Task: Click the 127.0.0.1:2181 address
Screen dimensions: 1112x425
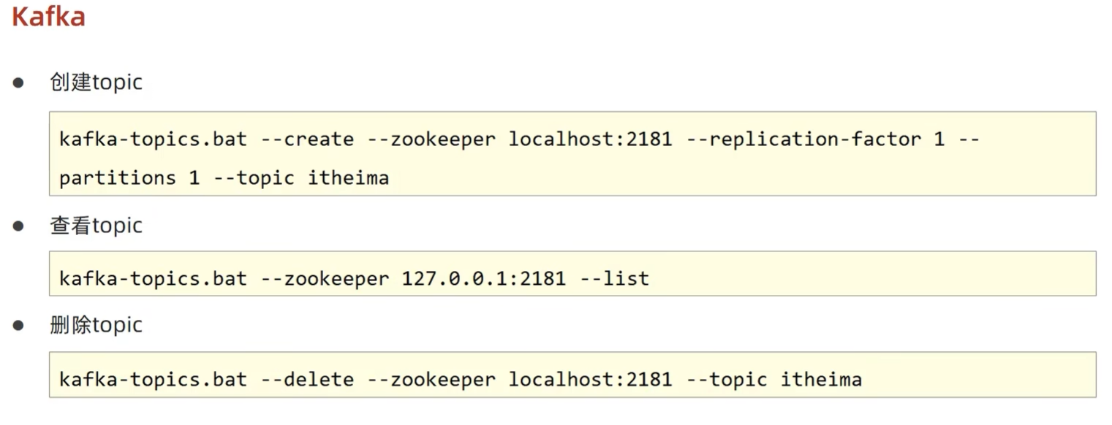Action: [x=483, y=278]
